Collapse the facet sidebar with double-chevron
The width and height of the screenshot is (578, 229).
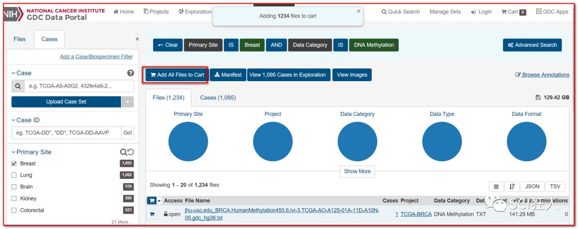[x=137, y=39]
